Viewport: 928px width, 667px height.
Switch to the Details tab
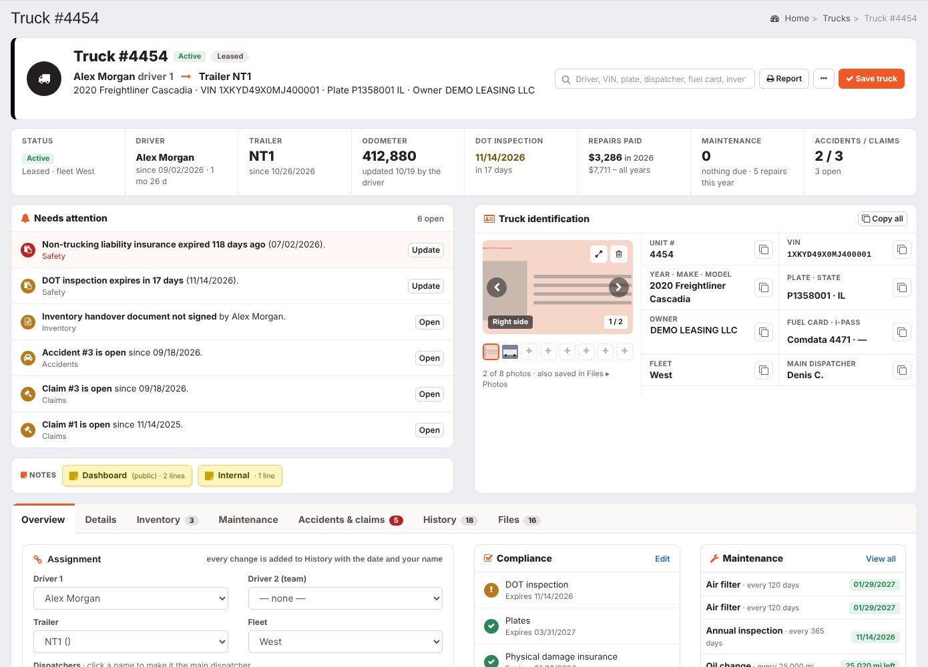click(x=101, y=520)
